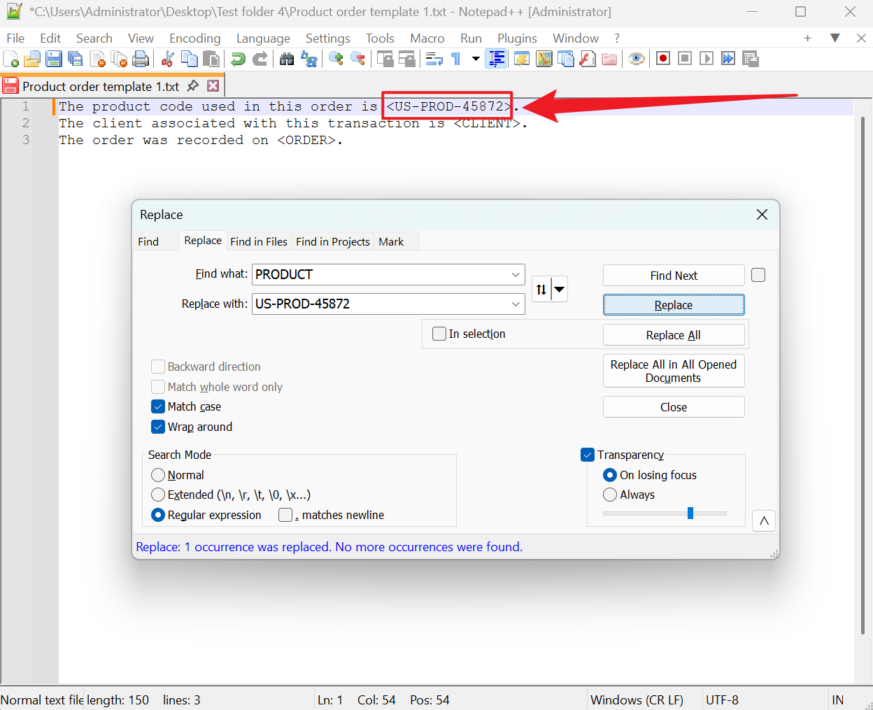The width and height of the screenshot is (873, 710).
Task: Click the green Undo arrow icon
Action: tap(239, 59)
